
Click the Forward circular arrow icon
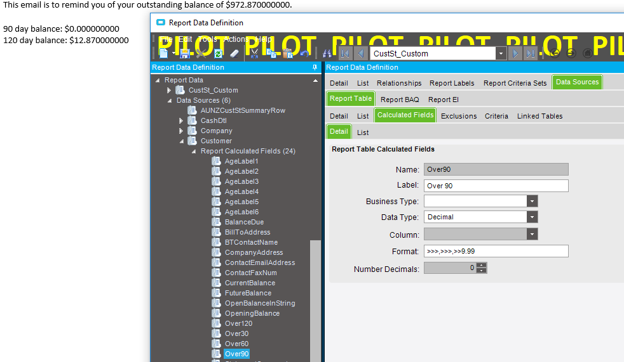(571, 53)
